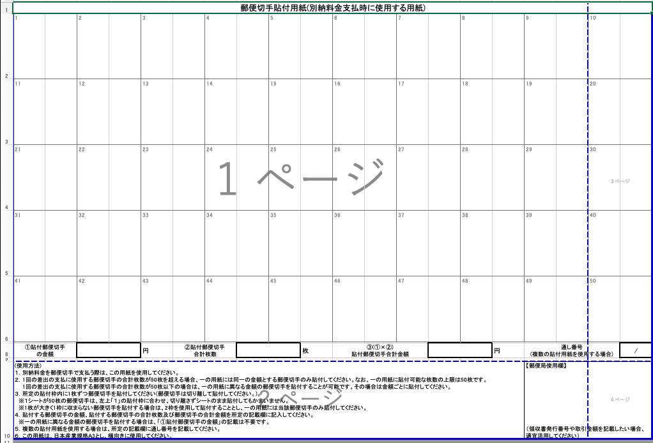The height and width of the screenshot is (443, 653).
Task: Click the 通し番号 field containing the slash
Action: tap(636, 350)
